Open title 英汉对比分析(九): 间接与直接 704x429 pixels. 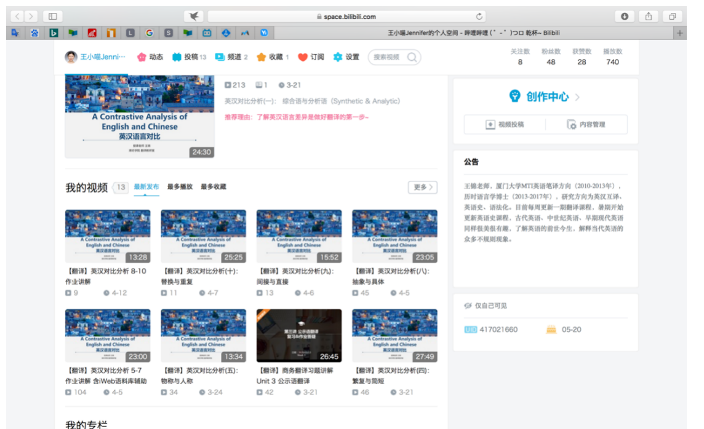[x=295, y=276]
